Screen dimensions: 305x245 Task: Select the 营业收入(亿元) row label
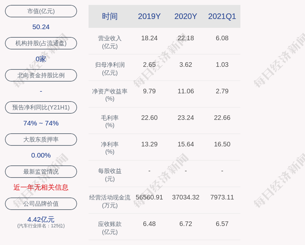pyautogui.click(x=110, y=42)
